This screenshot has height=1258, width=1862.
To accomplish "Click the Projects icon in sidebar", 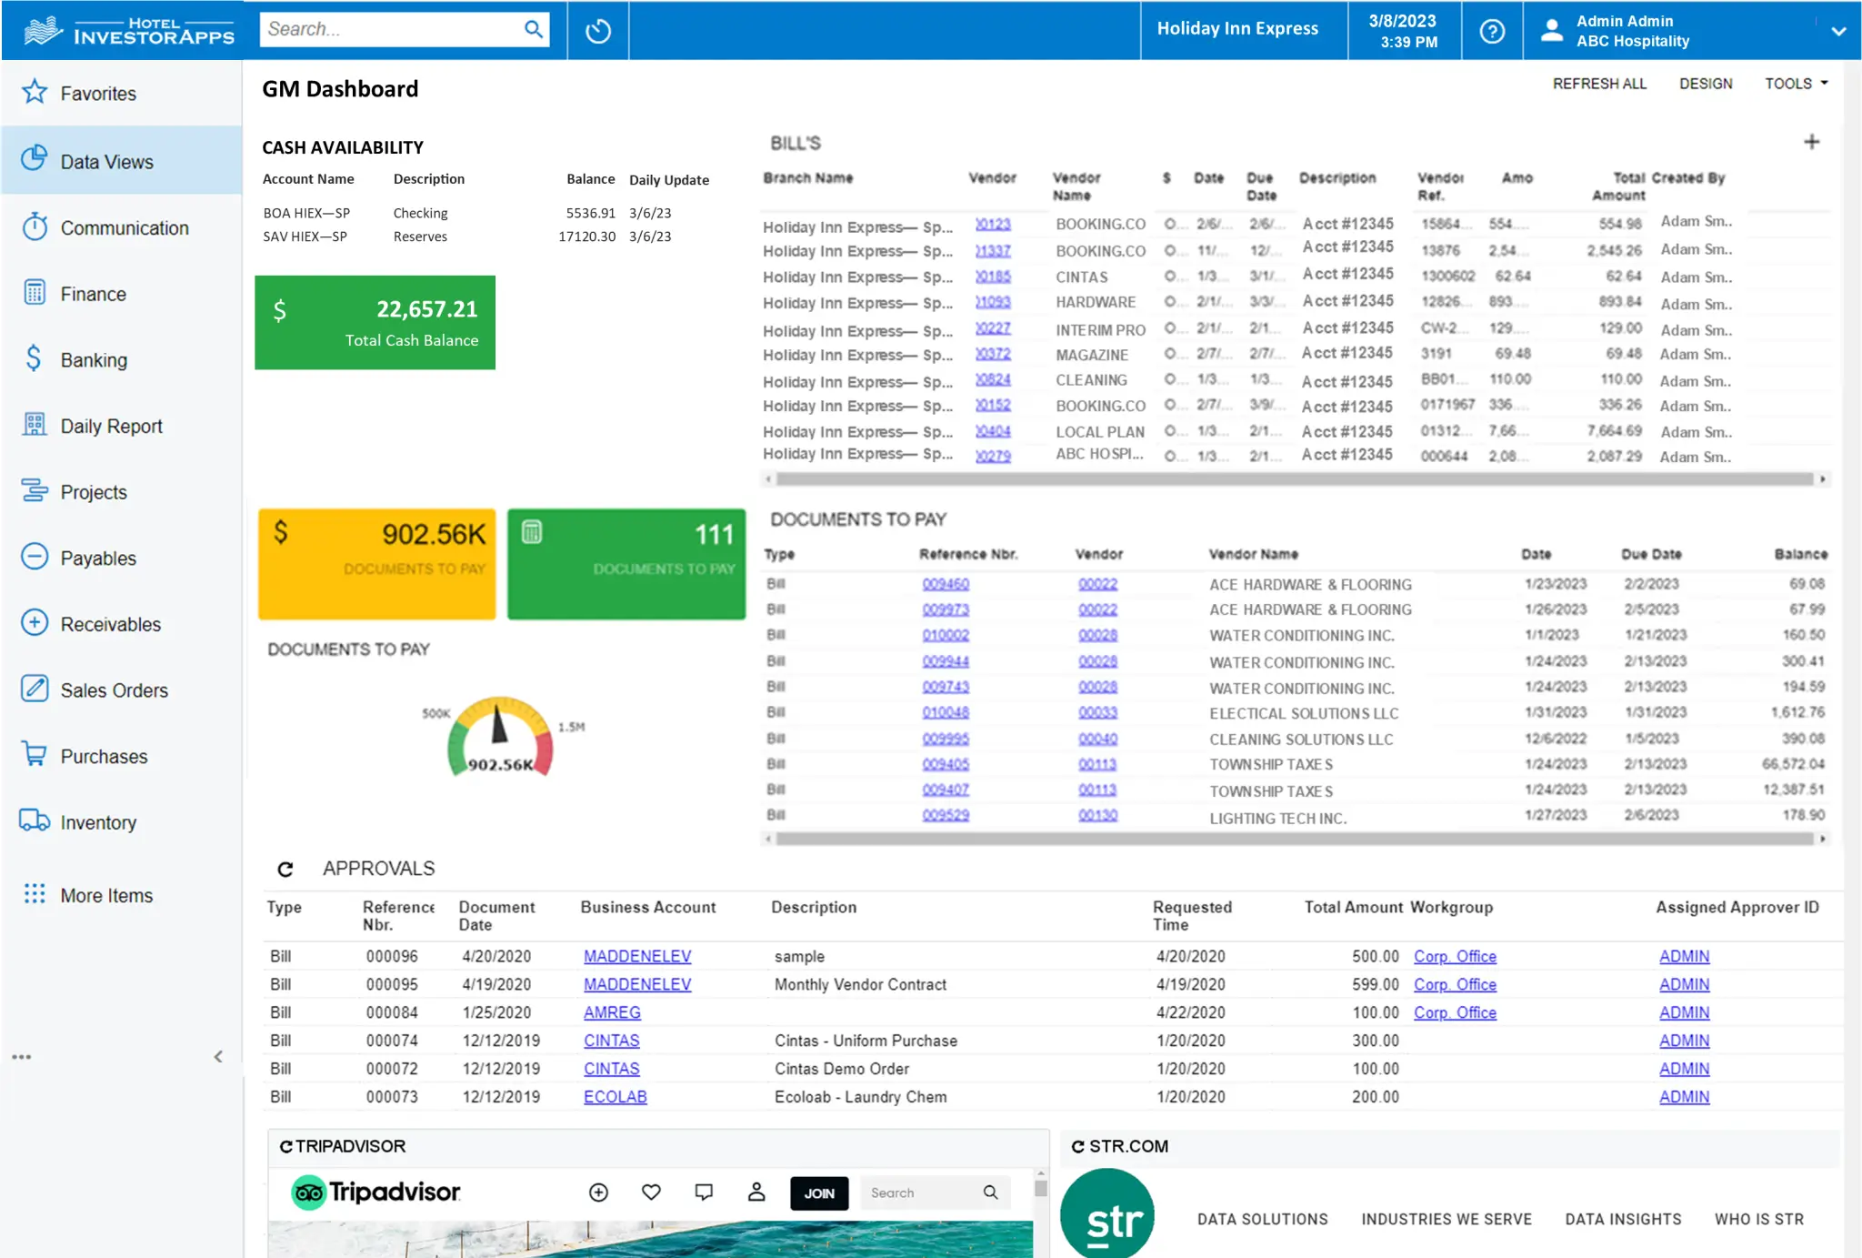I will pyautogui.click(x=35, y=491).
